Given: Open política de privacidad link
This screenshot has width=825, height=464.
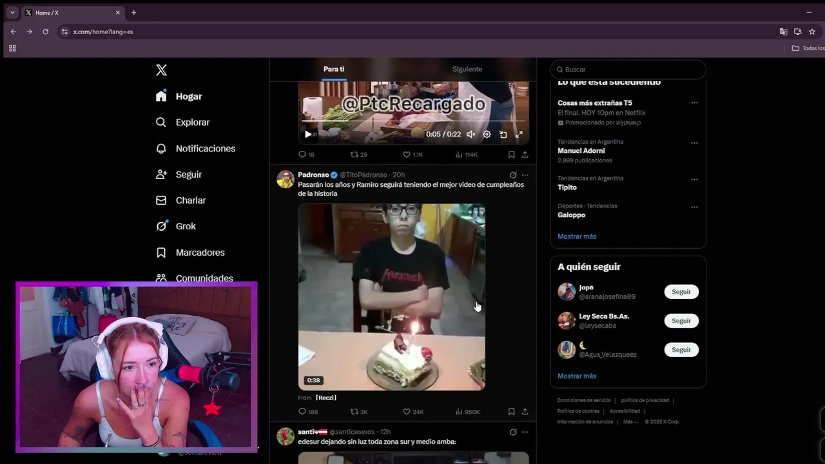Looking at the screenshot, I should pos(645,401).
